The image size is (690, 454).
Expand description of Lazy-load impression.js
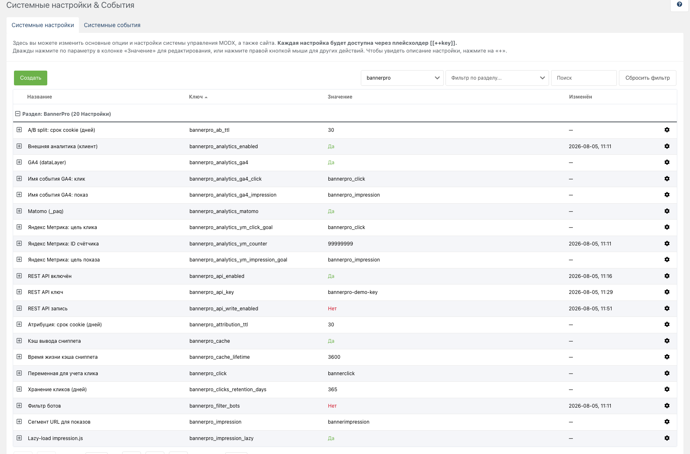coord(19,438)
